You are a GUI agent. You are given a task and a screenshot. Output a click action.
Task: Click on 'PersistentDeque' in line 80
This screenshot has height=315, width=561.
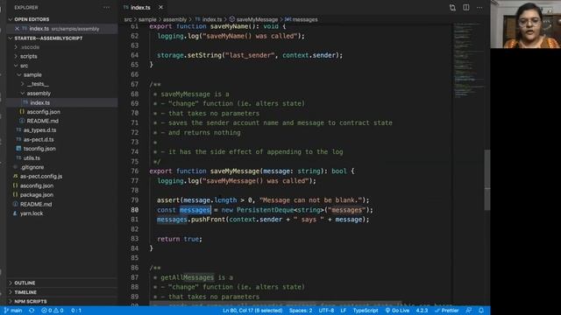point(265,210)
